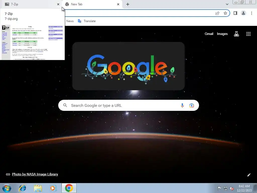The image size is (257, 193).
Task: Open the tab search dropdown arrow
Action: click(x=227, y=4)
